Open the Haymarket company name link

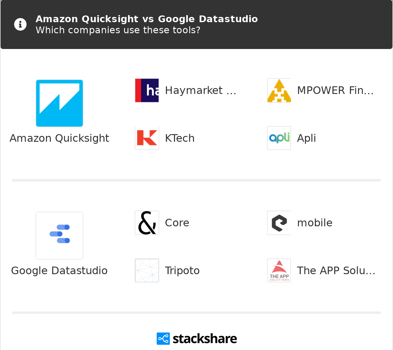[200, 90]
